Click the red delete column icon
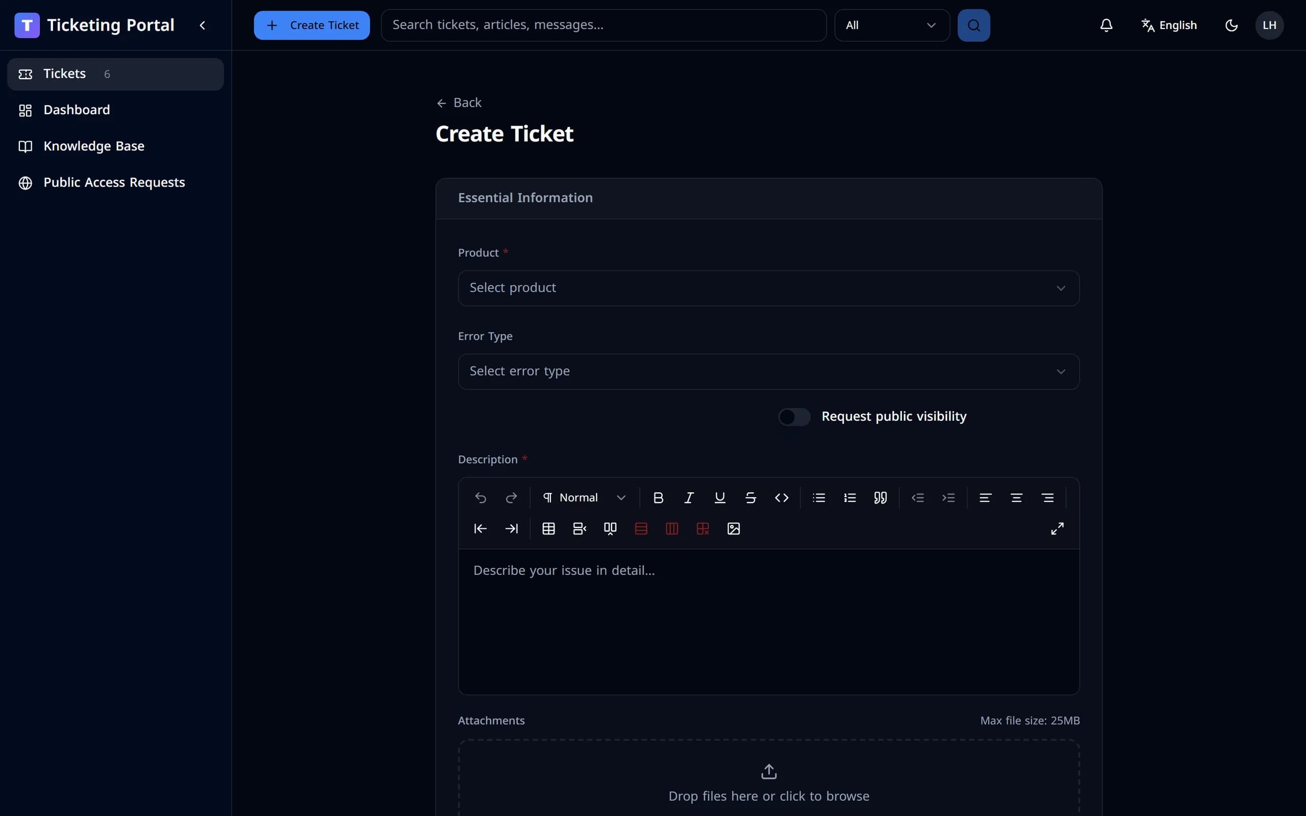 coord(672,528)
